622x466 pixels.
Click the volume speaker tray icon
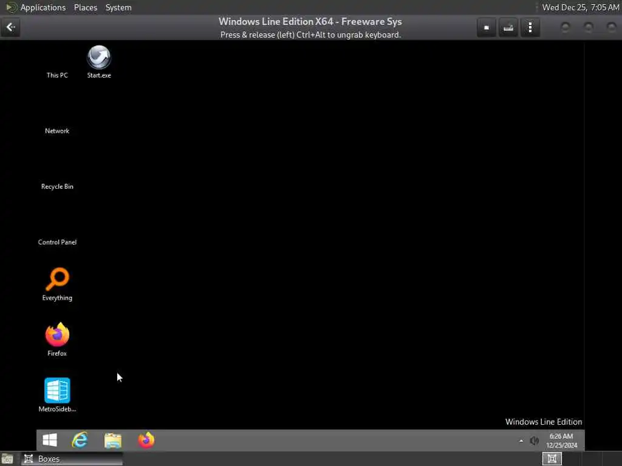pos(535,441)
